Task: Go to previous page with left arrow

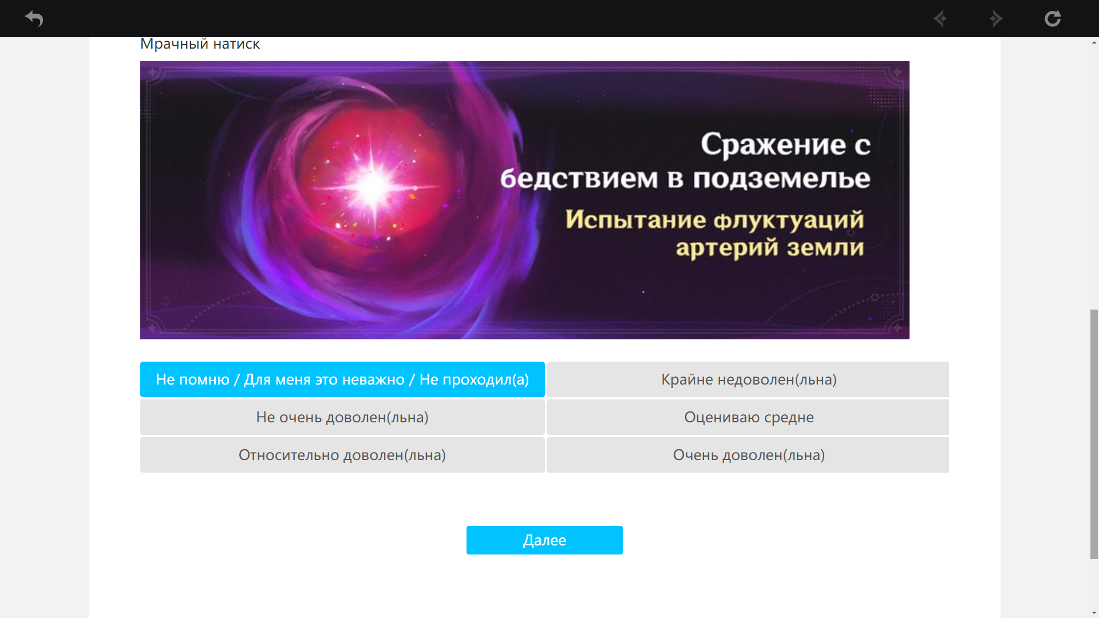Action: point(940,19)
